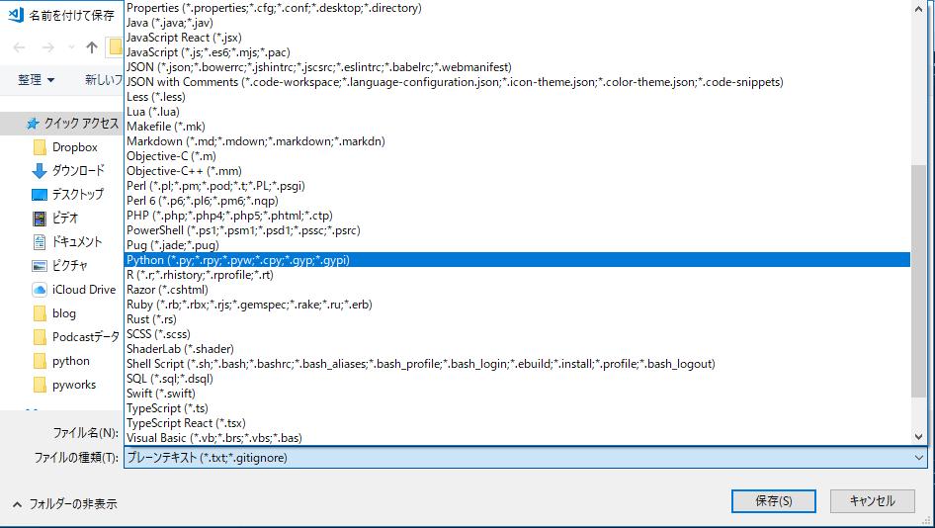Open the recent locations chevron
This screenshot has width=935, height=528.
point(71,47)
